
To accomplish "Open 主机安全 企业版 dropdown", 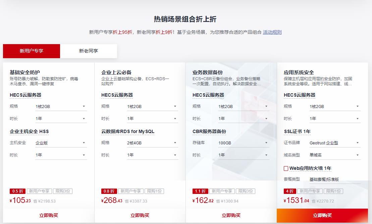I will [61, 143].
